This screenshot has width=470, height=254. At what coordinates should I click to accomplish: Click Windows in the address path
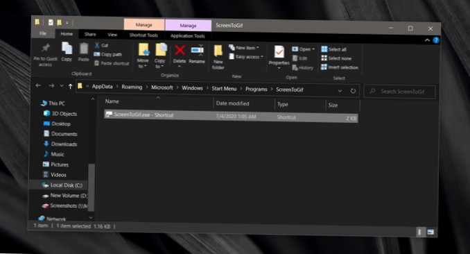click(193, 88)
